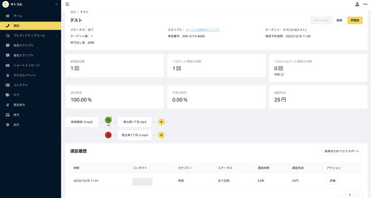Click the redacted contact cell in history row
This screenshot has width=371, height=198.
click(x=142, y=182)
